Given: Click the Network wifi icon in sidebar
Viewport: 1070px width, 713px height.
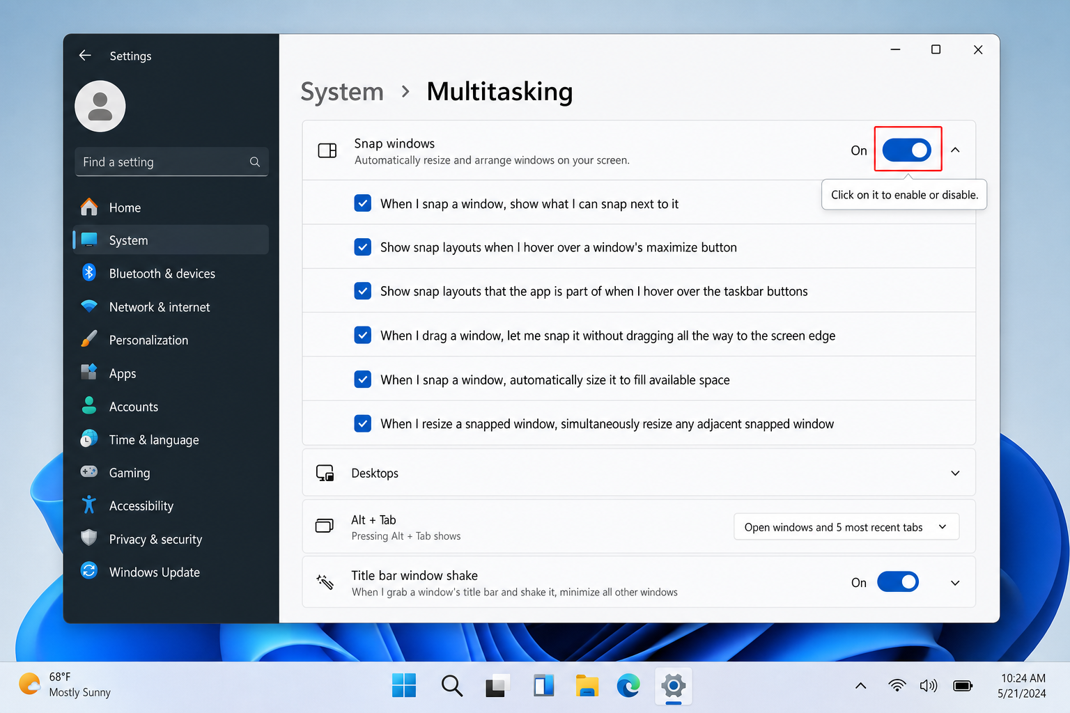Looking at the screenshot, I should pos(89,306).
